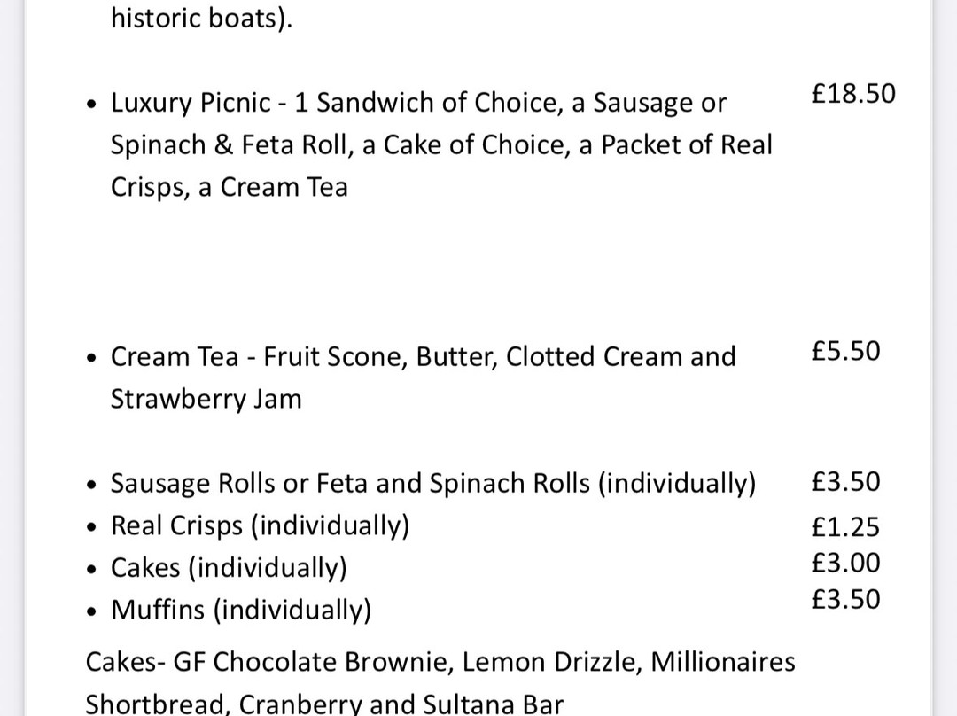The image size is (957, 716).
Task: Select the £3.50 price beside Sausage Rolls
Action: 845,482
